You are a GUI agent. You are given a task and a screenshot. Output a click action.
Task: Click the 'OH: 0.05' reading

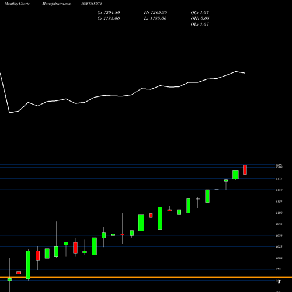click(200, 19)
